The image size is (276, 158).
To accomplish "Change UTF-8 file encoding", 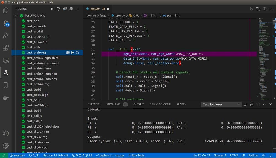I will point(234,155).
